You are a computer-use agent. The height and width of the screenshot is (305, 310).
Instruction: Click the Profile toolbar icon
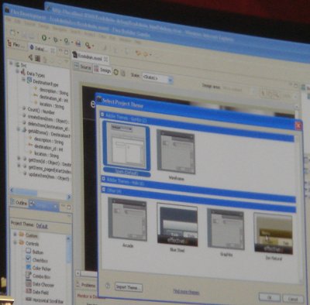(x=67, y=41)
